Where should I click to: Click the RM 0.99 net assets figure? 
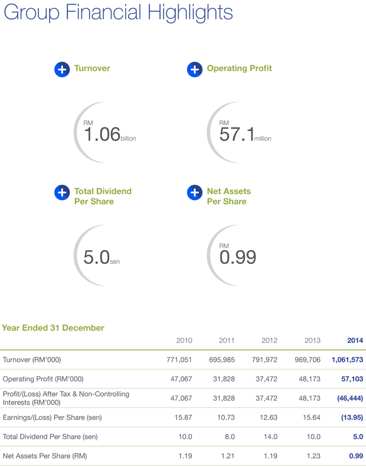click(x=237, y=256)
